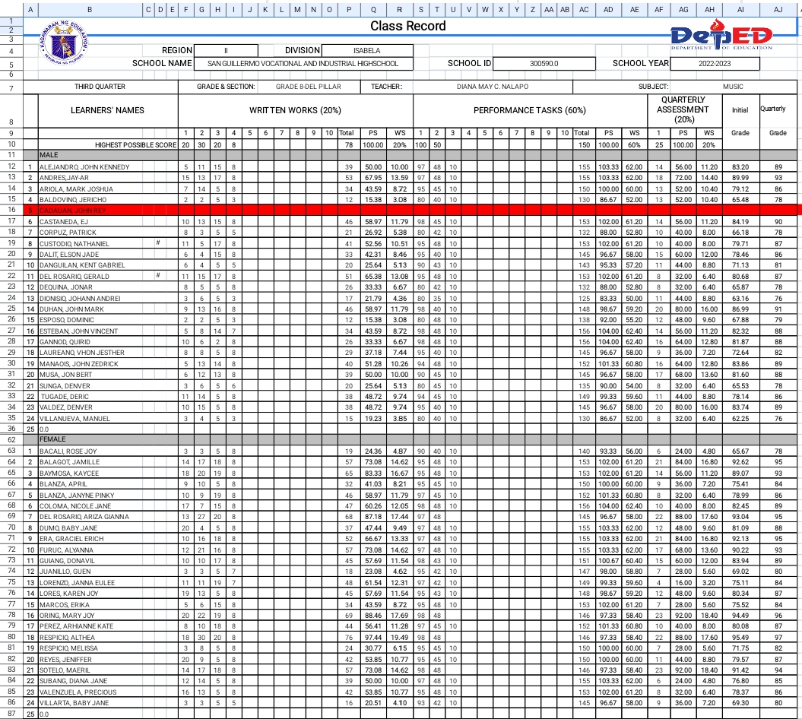Select the subject cell 'MUSIC'

click(733, 87)
